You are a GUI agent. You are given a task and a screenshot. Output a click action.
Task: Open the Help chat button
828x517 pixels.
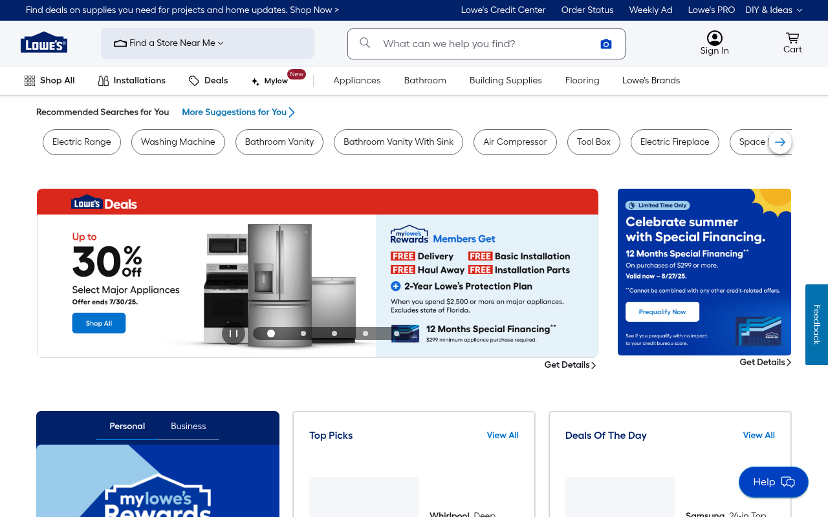point(774,482)
